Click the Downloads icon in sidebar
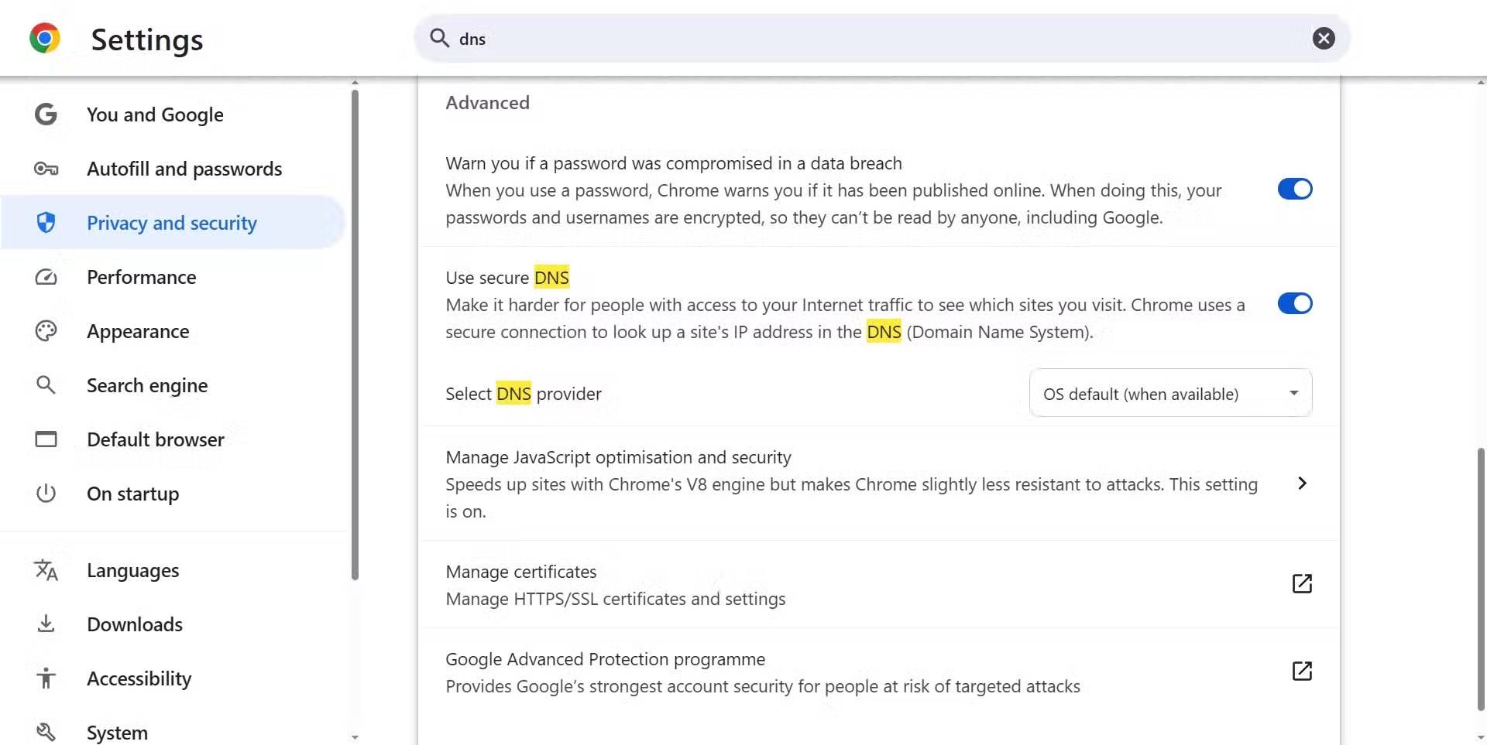 pyautogui.click(x=46, y=624)
